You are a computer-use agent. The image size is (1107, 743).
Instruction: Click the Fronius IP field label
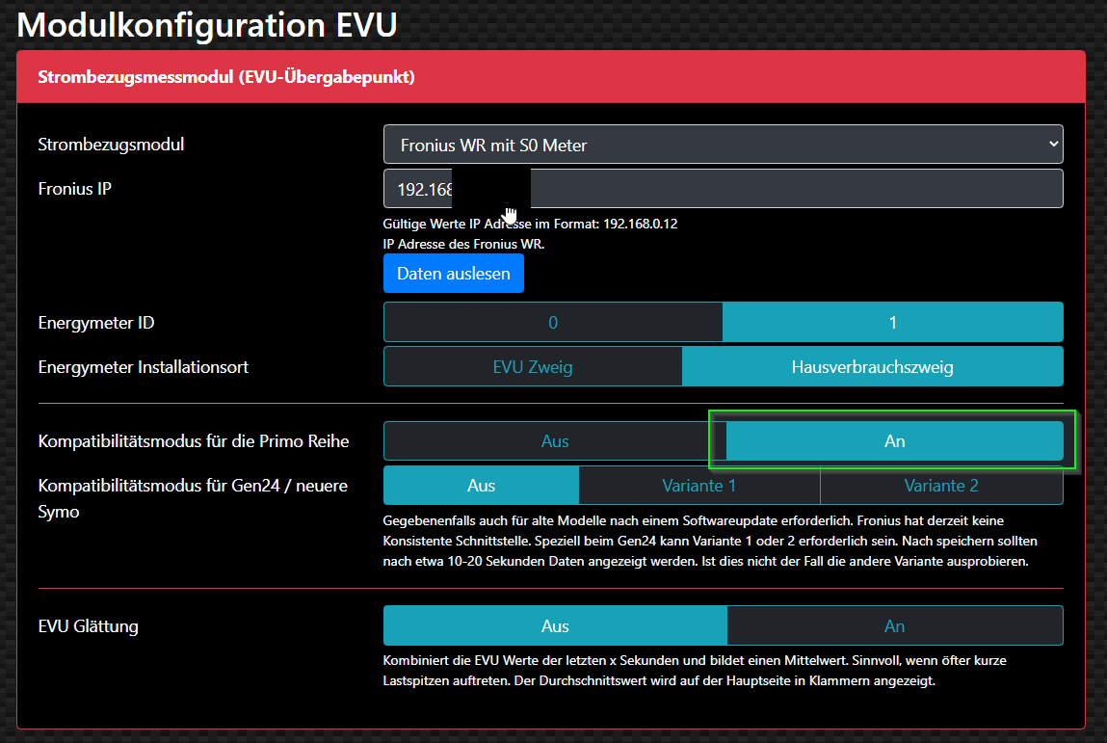(74, 189)
